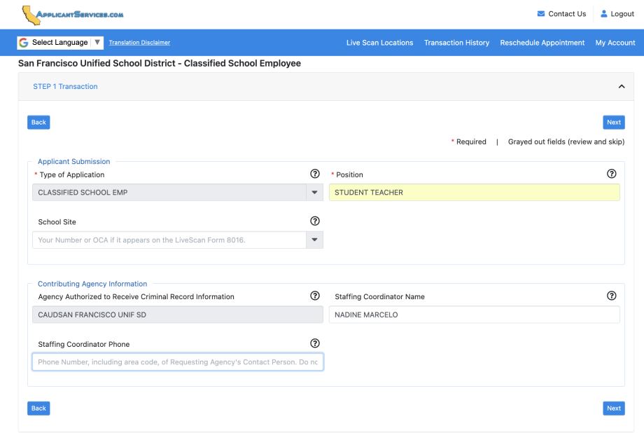Log out using the Logout link

617,14
